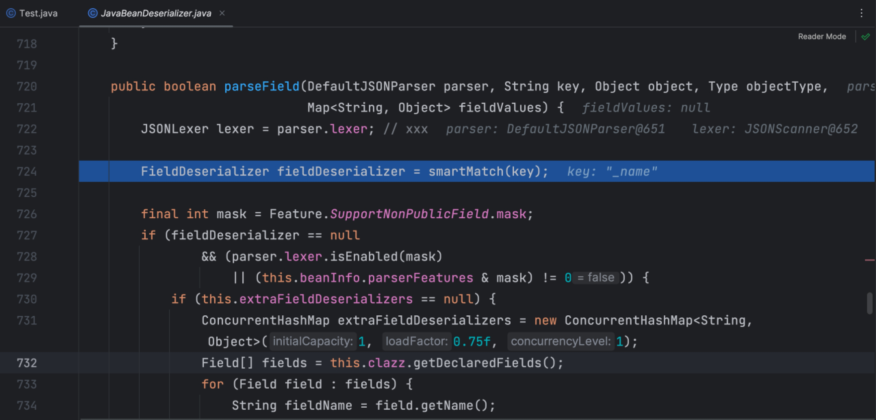Select the JavaBeanDeserializer.java tab

[x=156, y=13]
